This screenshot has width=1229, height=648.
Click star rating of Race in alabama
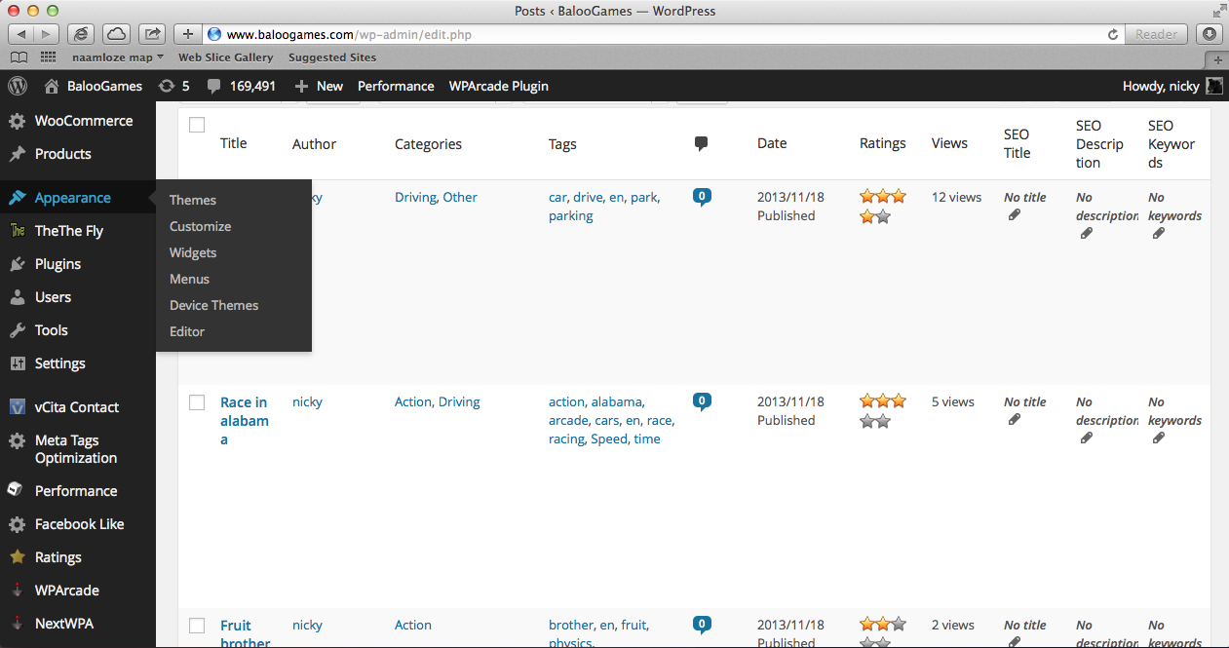coord(883,410)
